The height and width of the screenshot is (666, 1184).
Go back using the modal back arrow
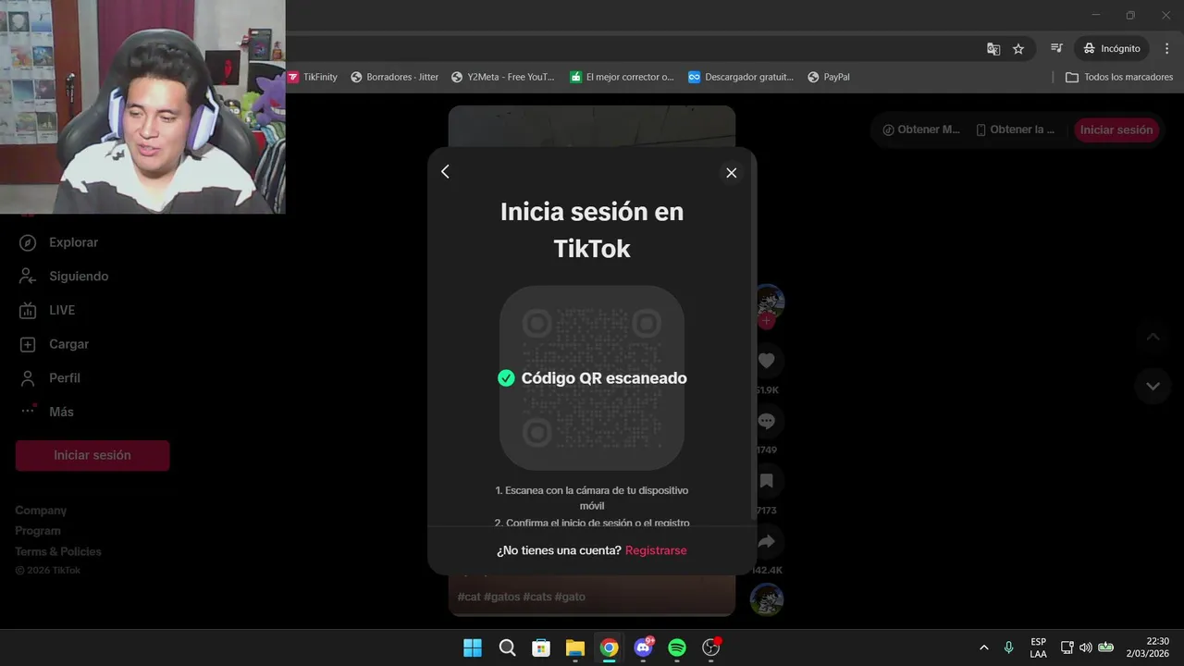click(445, 172)
